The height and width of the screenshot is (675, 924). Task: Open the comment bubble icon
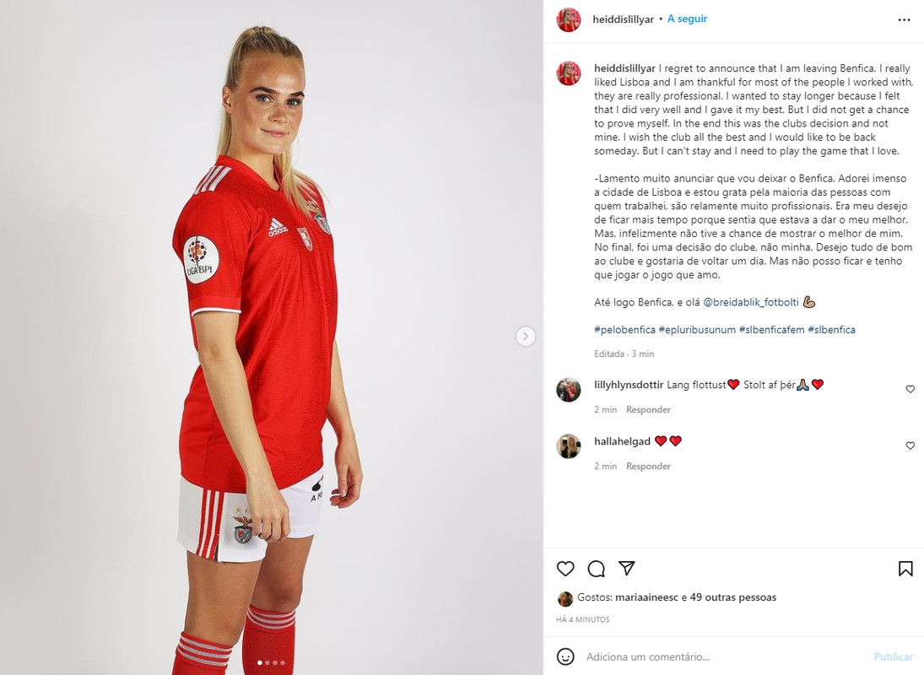click(x=597, y=569)
